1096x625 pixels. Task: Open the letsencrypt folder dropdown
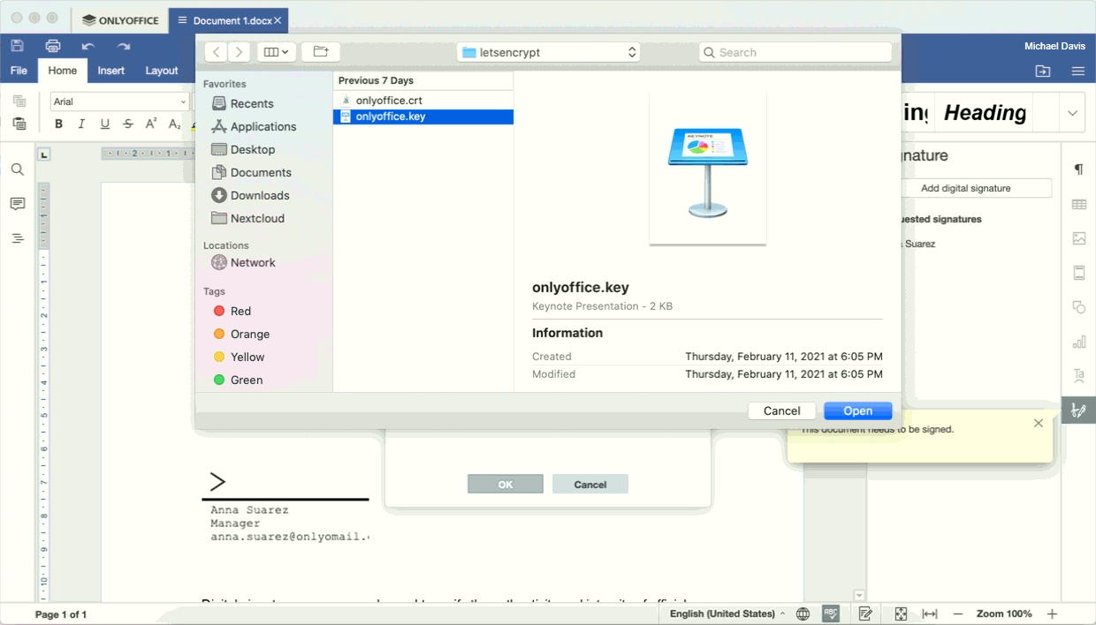pos(548,52)
